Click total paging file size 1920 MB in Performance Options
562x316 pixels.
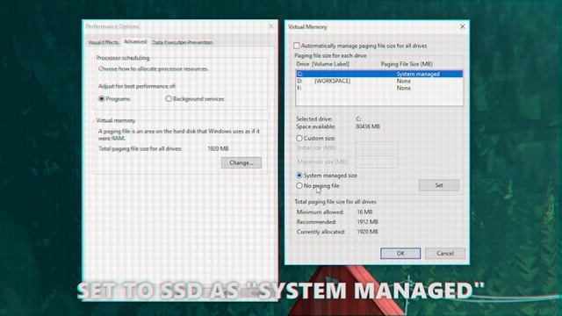(218, 148)
